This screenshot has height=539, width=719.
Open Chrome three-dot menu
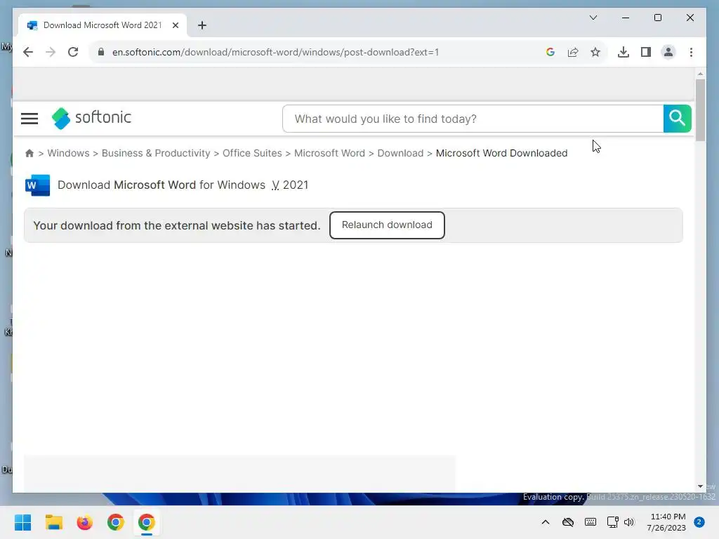point(691,52)
